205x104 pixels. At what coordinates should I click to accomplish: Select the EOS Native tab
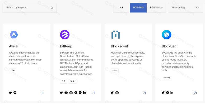click(156, 8)
